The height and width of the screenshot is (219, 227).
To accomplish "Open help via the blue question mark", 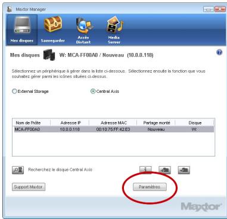I will tap(219, 52).
